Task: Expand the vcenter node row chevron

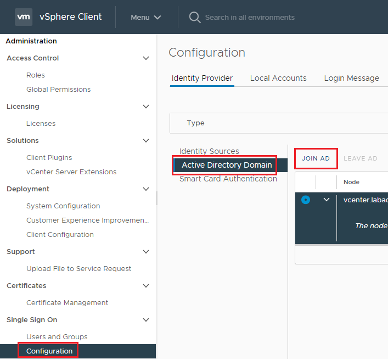Action: 327,200
